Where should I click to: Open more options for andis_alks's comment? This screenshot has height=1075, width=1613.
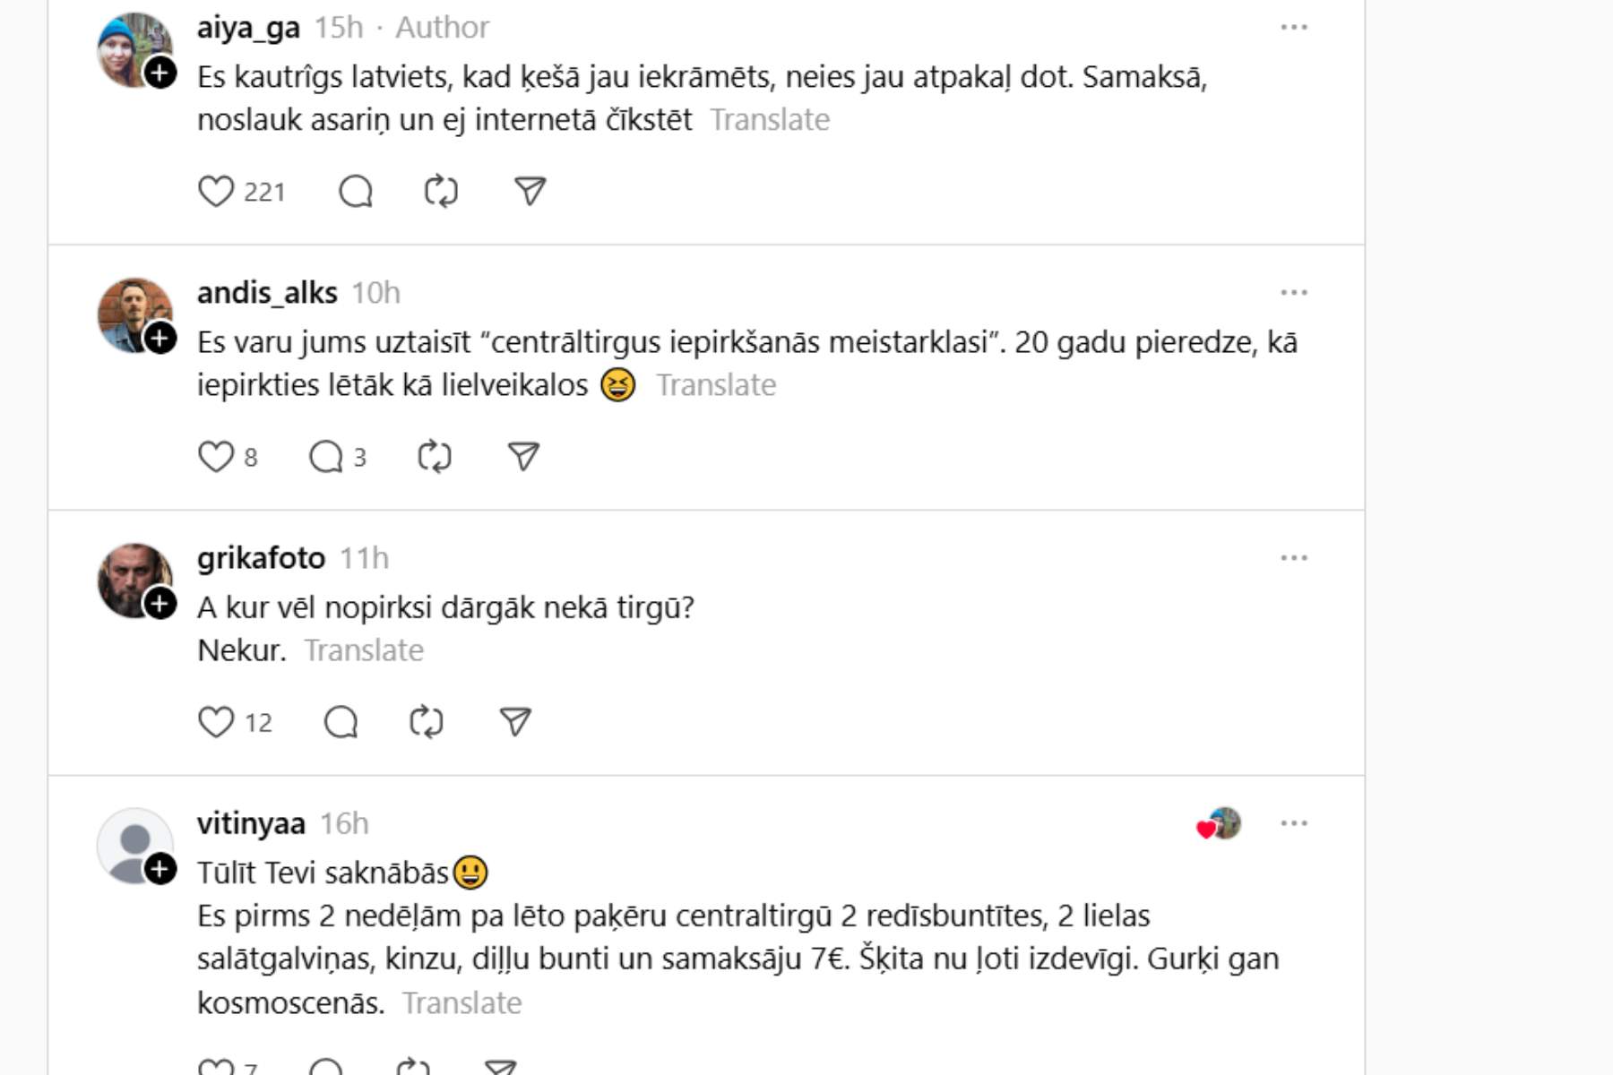(x=1293, y=293)
